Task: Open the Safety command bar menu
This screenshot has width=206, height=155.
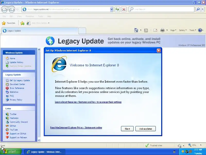Action: [x=183, y=30]
